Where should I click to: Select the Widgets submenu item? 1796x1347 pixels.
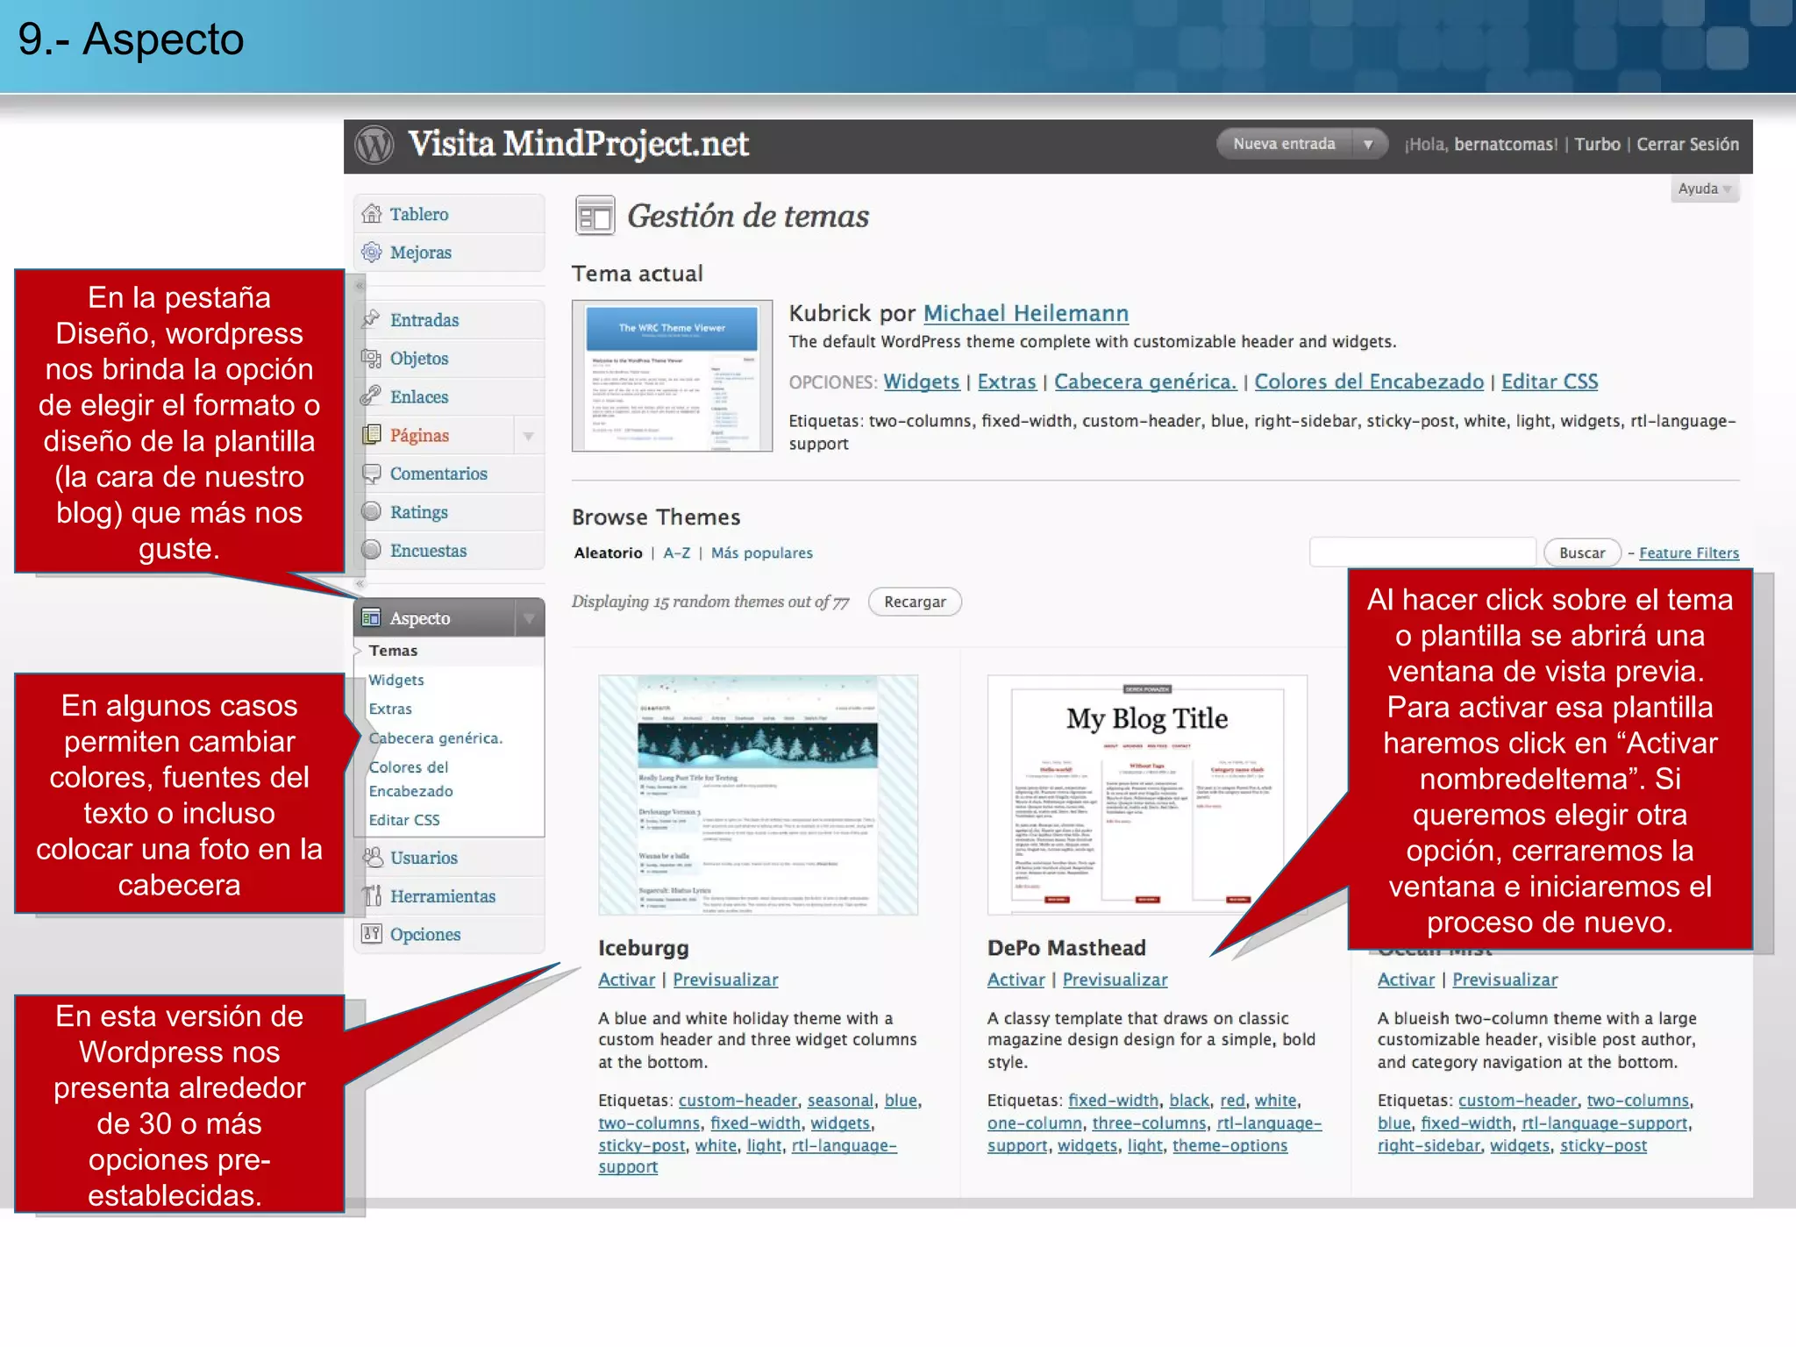point(396,680)
